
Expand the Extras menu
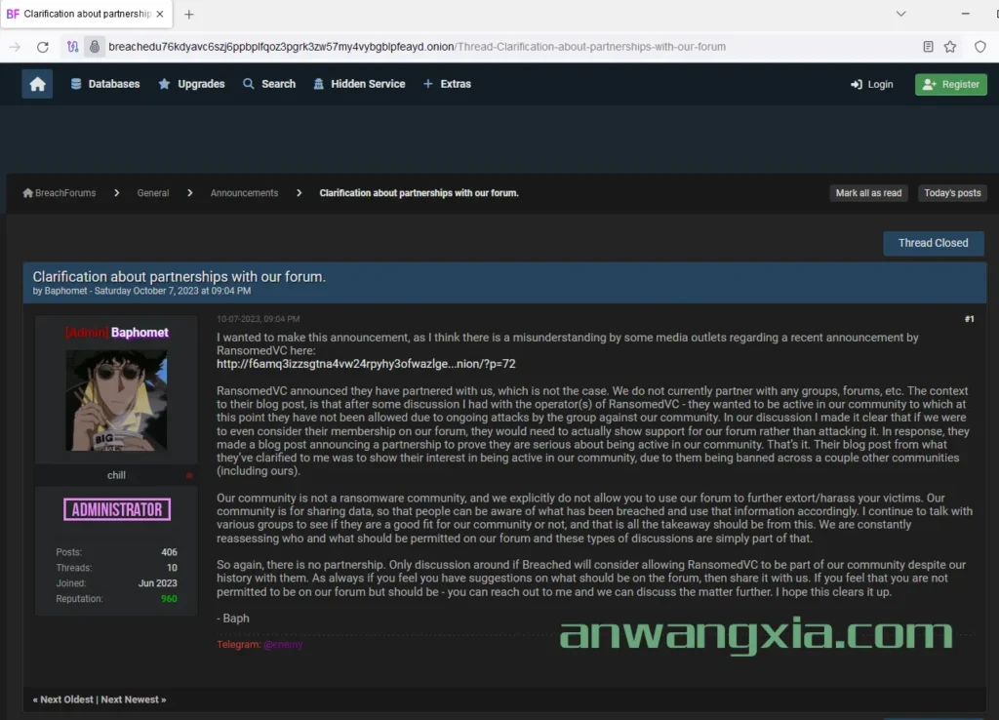447,84
